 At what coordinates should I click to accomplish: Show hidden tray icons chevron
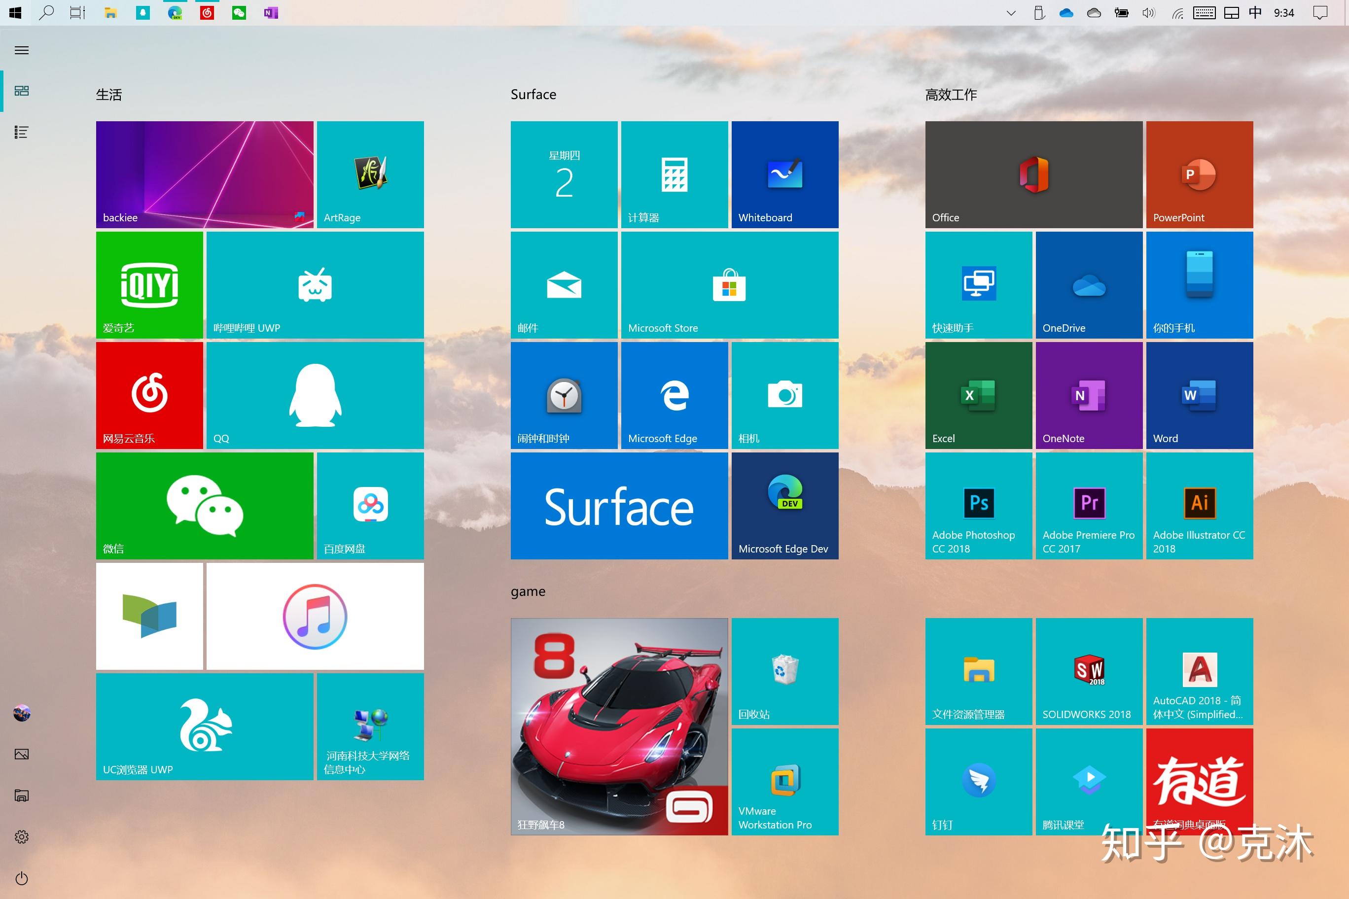point(1011,13)
